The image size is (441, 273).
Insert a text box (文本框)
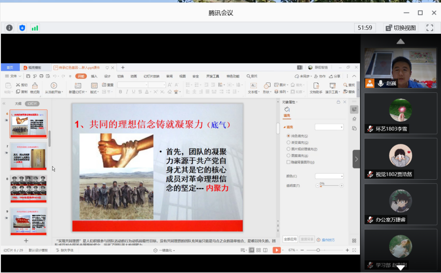tap(253, 87)
